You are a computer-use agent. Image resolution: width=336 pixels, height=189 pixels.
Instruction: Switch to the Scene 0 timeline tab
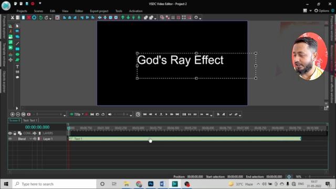(15, 120)
